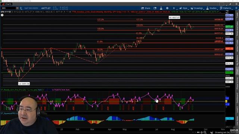The image size is (239, 134).
Task: Select the ST_Ready_Aim_Fire_Pro study label
Action: coord(19,90)
